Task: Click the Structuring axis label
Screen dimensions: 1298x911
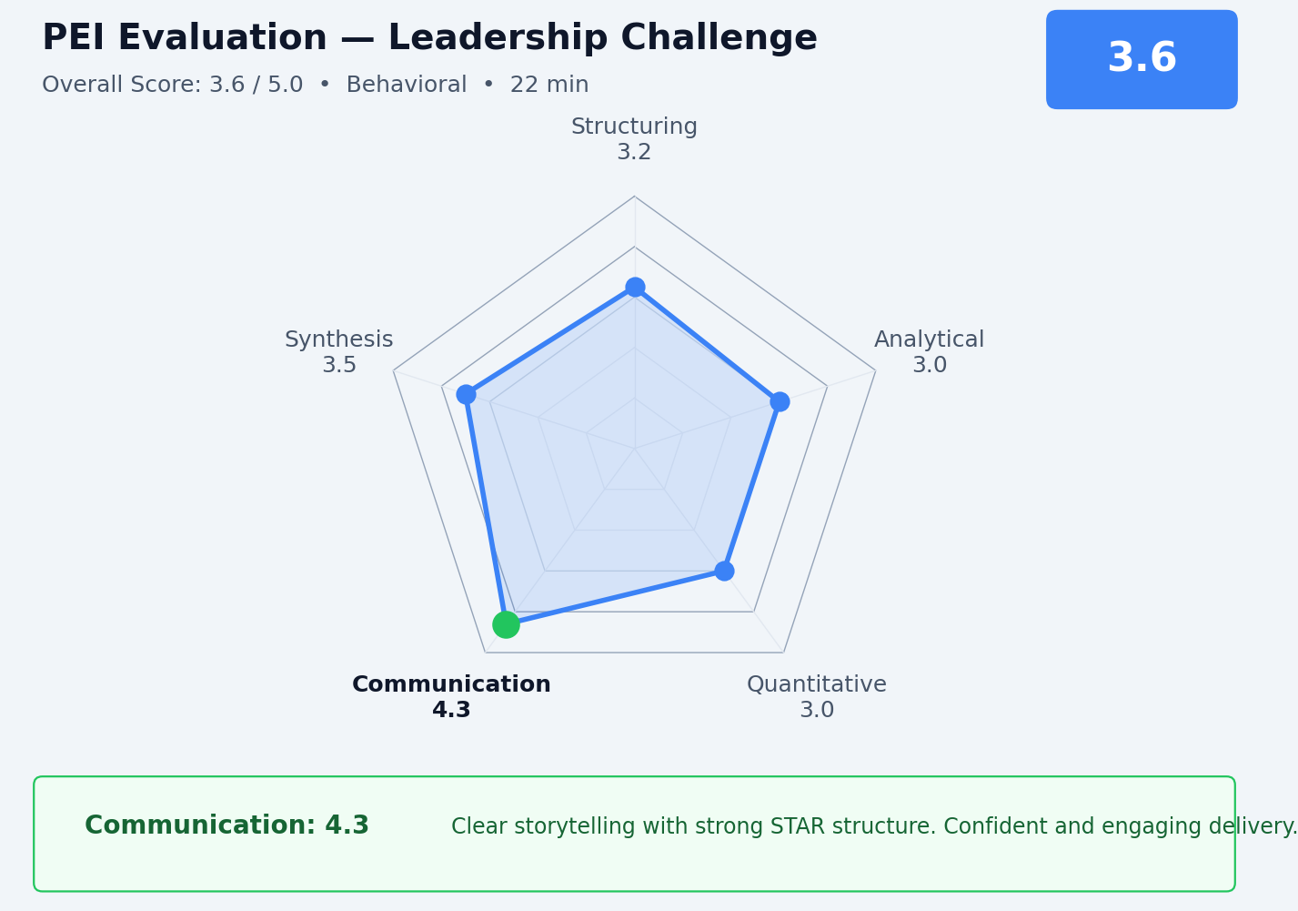Action: coord(634,127)
